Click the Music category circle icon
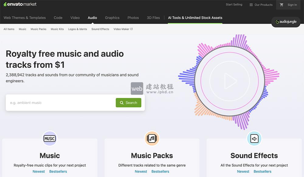This screenshot has width=304, height=177. tap(49, 139)
